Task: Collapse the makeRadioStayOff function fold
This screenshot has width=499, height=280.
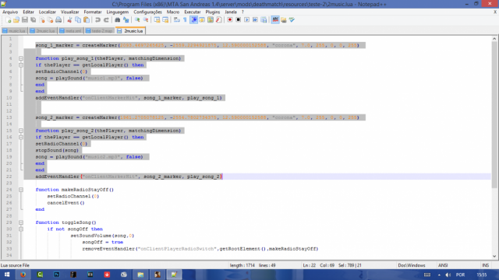Action: point(21,190)
